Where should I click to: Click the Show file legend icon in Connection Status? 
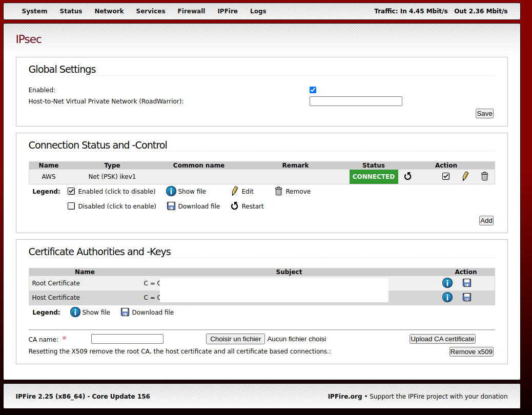(x=171, y=191)
